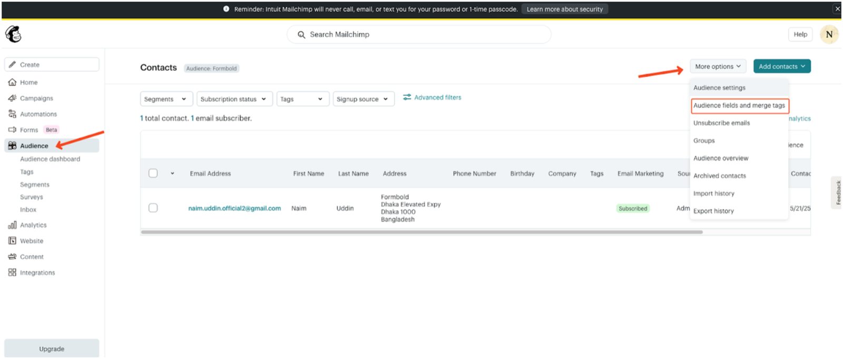Viewport: 843px width, 359px height.
Task: Select Audience fields and merge tags
Action: (739, 105)
